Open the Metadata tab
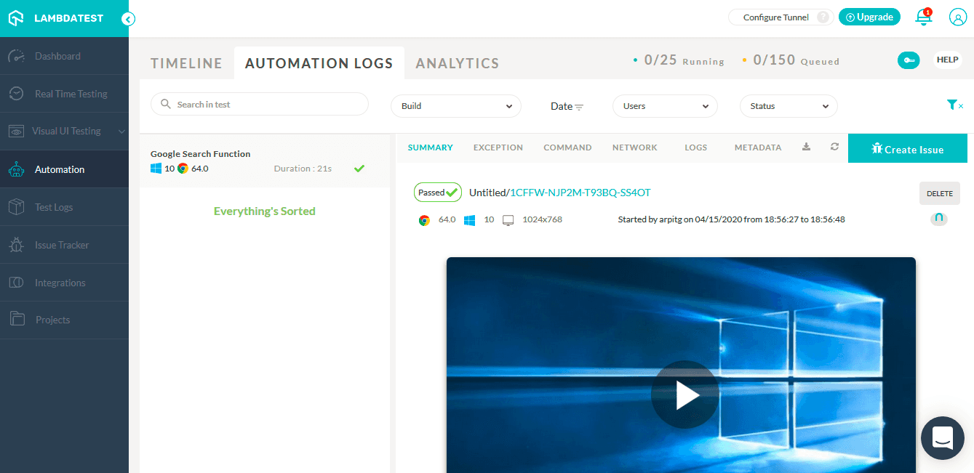This screenshot has width=974, height=473. point(758,147)
